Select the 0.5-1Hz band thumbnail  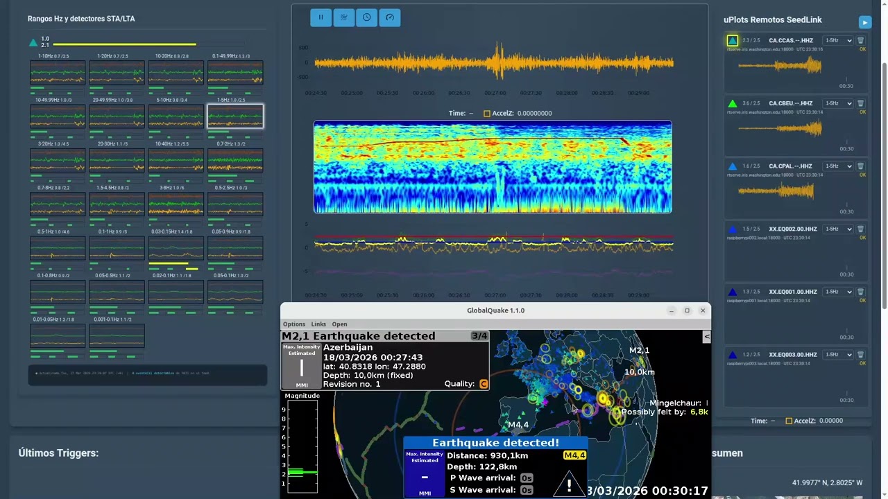point(58,248)
